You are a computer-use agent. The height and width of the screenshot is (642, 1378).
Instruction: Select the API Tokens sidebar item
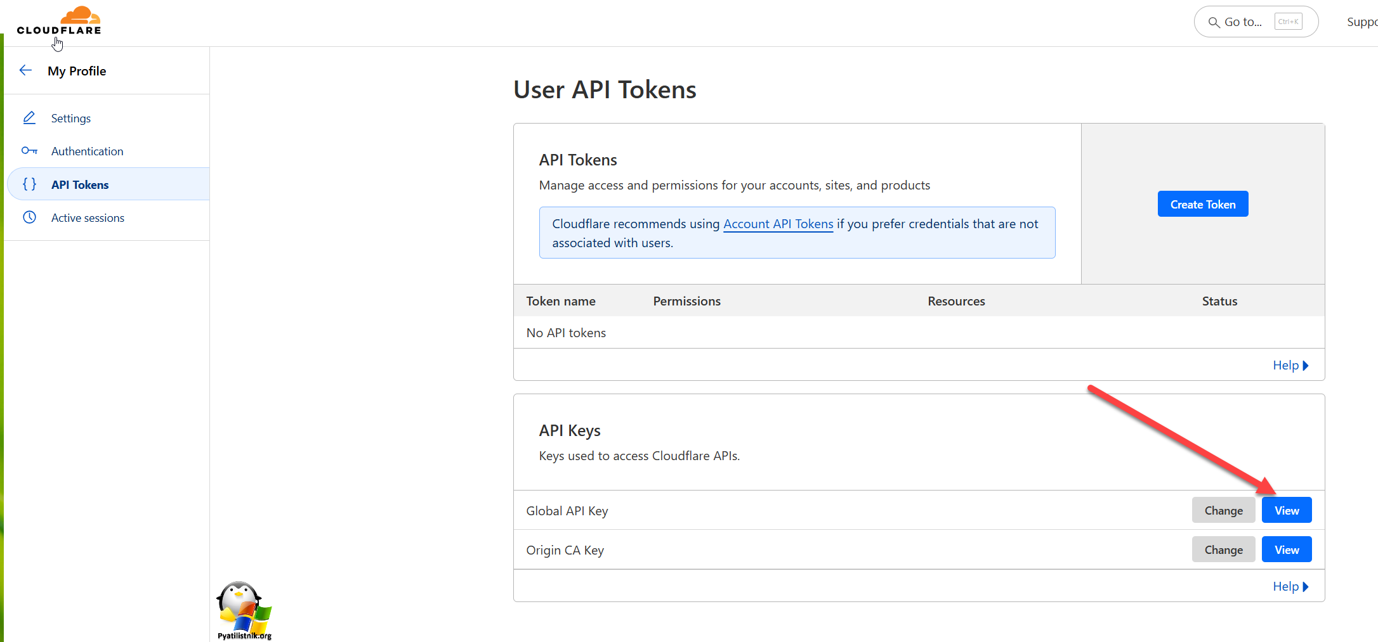tap(108, 184)
